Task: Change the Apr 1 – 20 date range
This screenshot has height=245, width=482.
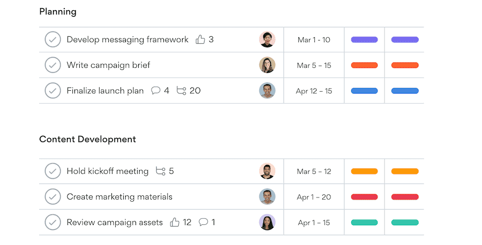Action: point(314,197)
